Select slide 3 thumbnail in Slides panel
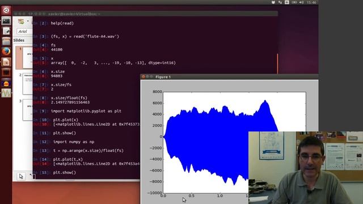The width and height of the screenshot is (363, 204). pyautogui.click(x=27, y=110)
